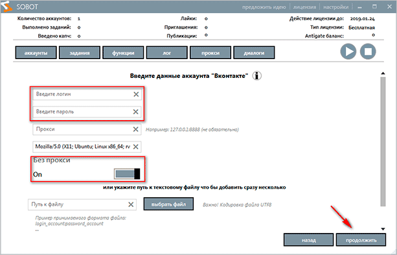Viewport: 397px width, 255px height.
Task: Click the Введено капч label
Action: tap(54, 36)
